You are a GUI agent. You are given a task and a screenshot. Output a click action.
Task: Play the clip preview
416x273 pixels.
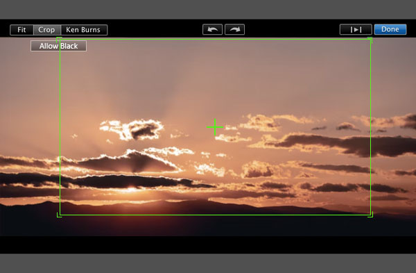tap(356, 29)
